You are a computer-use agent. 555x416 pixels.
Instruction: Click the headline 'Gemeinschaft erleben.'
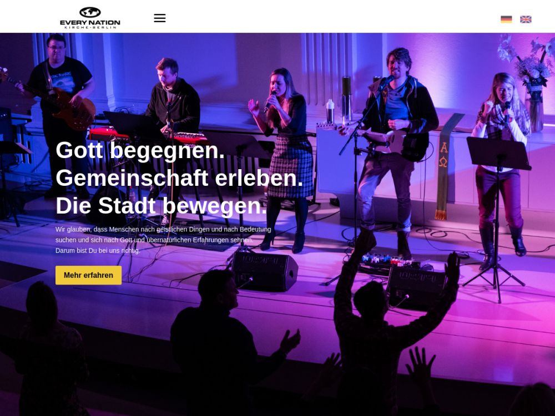tap(179, 177)
